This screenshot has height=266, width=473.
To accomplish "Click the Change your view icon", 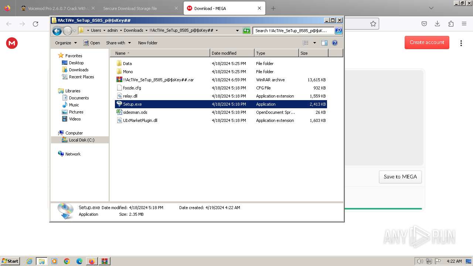I will [x=306, y=43].
